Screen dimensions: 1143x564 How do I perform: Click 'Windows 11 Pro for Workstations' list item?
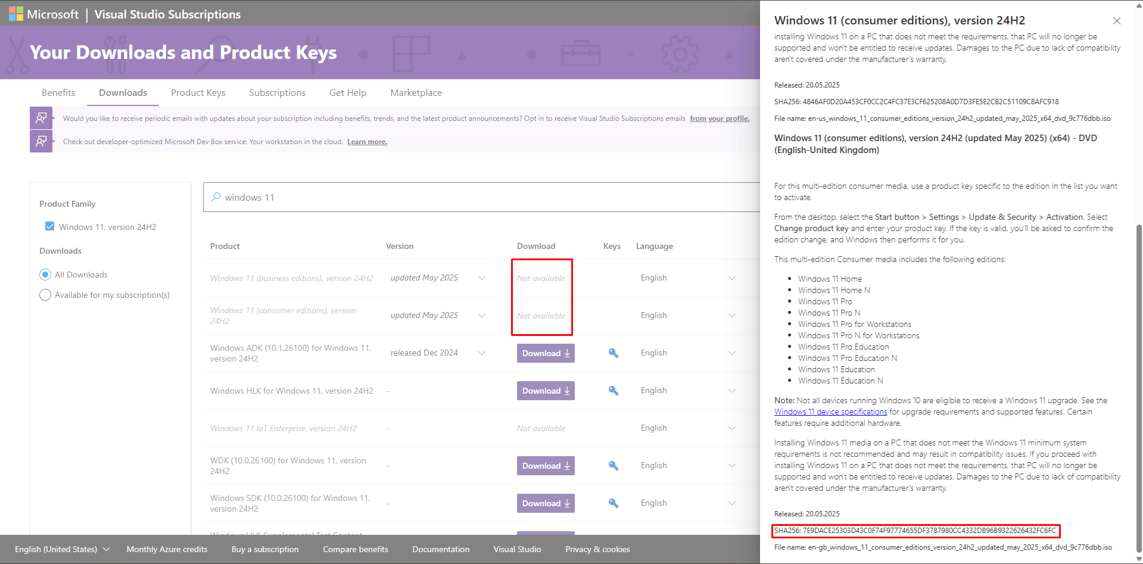[855, 324]
